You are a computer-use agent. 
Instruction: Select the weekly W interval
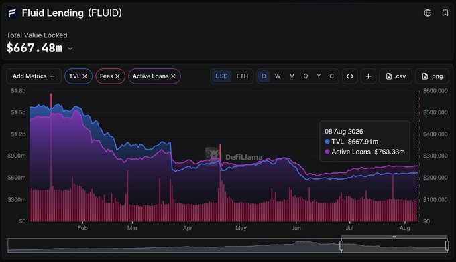coord(278,76)
